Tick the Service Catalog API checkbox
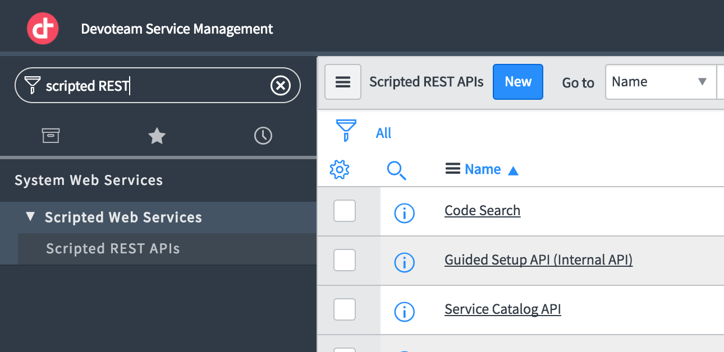 click(345, 309)
